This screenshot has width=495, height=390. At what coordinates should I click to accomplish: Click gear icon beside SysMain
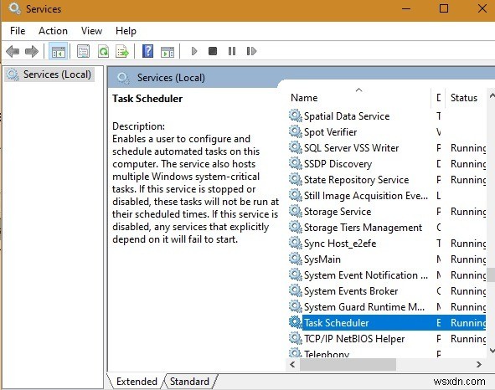296,259
